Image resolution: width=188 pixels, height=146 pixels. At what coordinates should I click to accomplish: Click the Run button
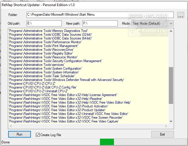tap(20, 134)
